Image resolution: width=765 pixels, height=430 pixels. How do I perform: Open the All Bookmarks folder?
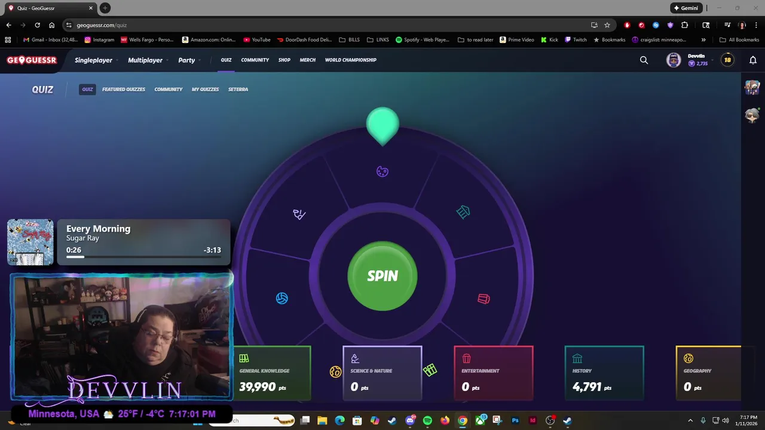click(739, 40)
